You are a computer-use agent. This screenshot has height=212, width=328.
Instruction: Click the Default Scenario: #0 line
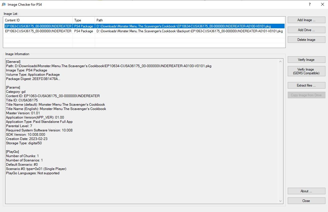tap(22, 165)
